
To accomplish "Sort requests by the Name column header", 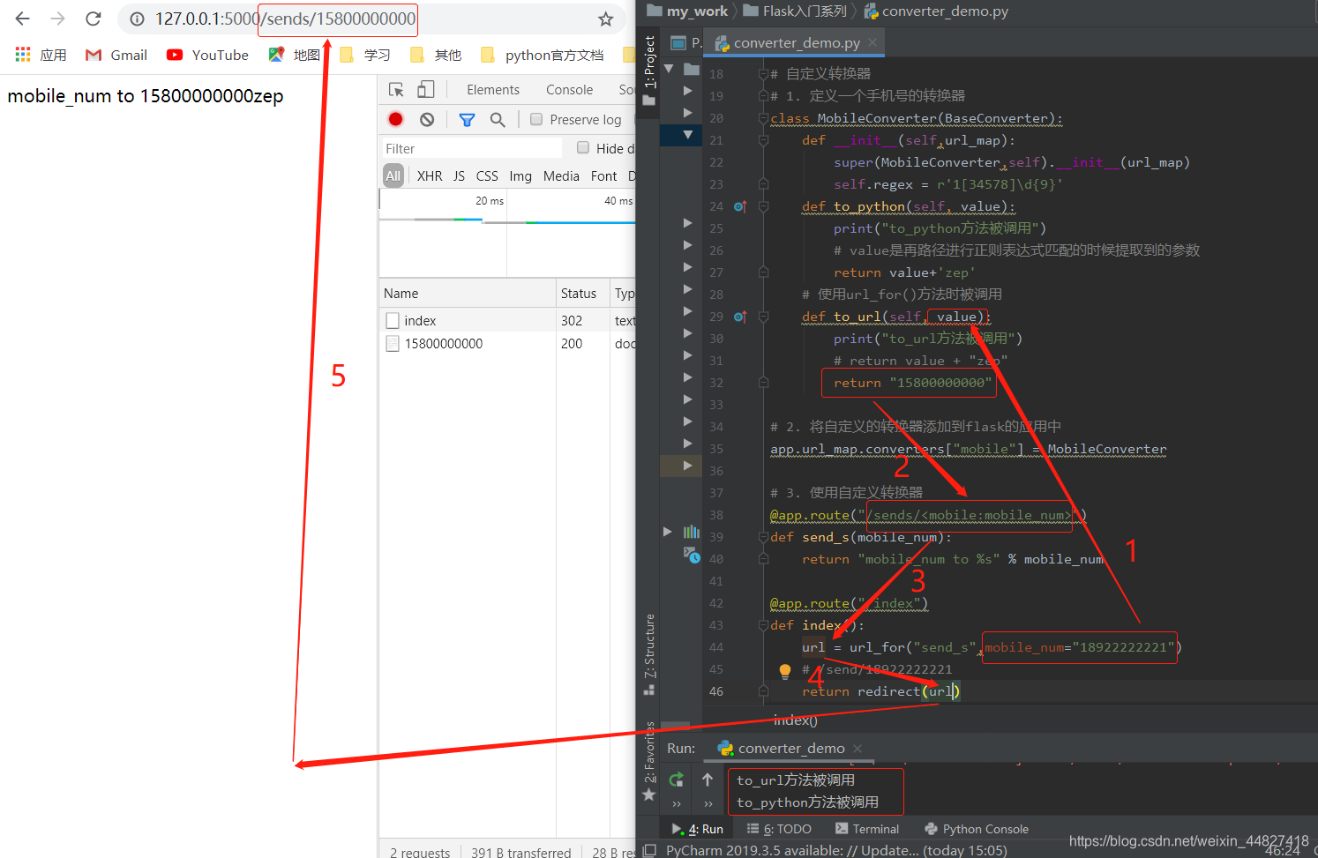I will click(468, 293).
